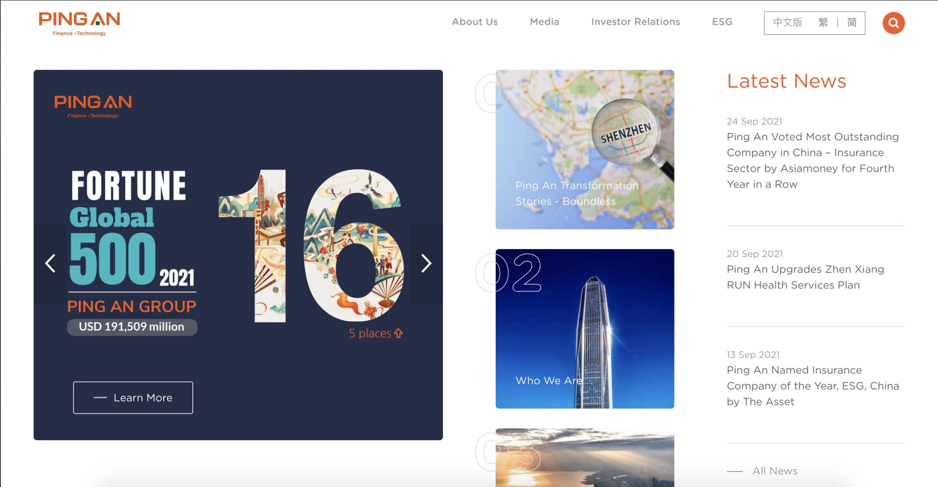The image size is (938, 487).
Task: Open the Media menu
Action: [x=544, y=22]
